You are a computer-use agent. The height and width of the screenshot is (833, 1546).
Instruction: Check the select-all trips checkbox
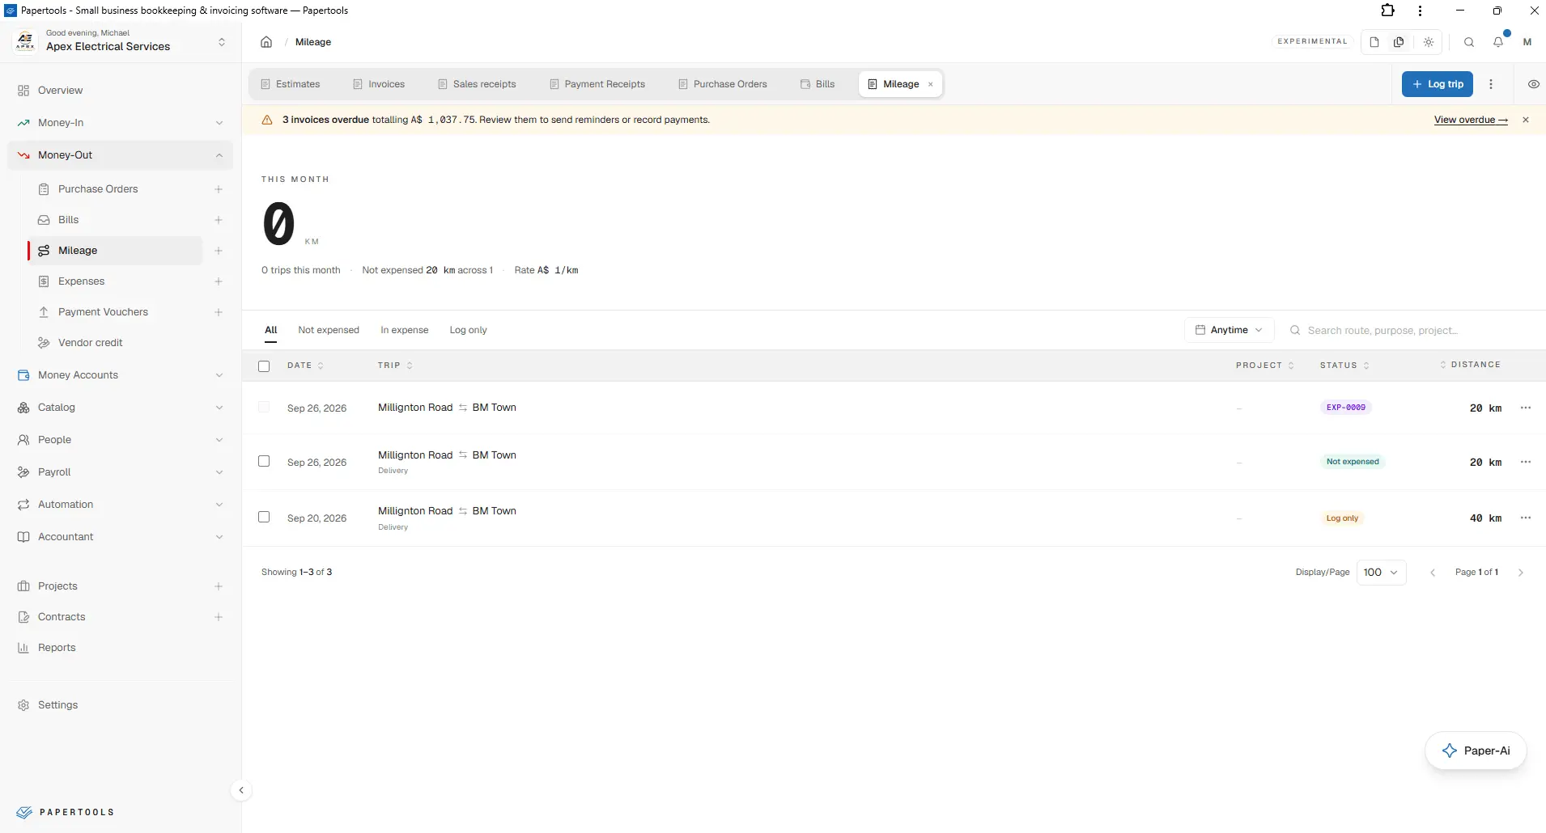click(264, 366)
